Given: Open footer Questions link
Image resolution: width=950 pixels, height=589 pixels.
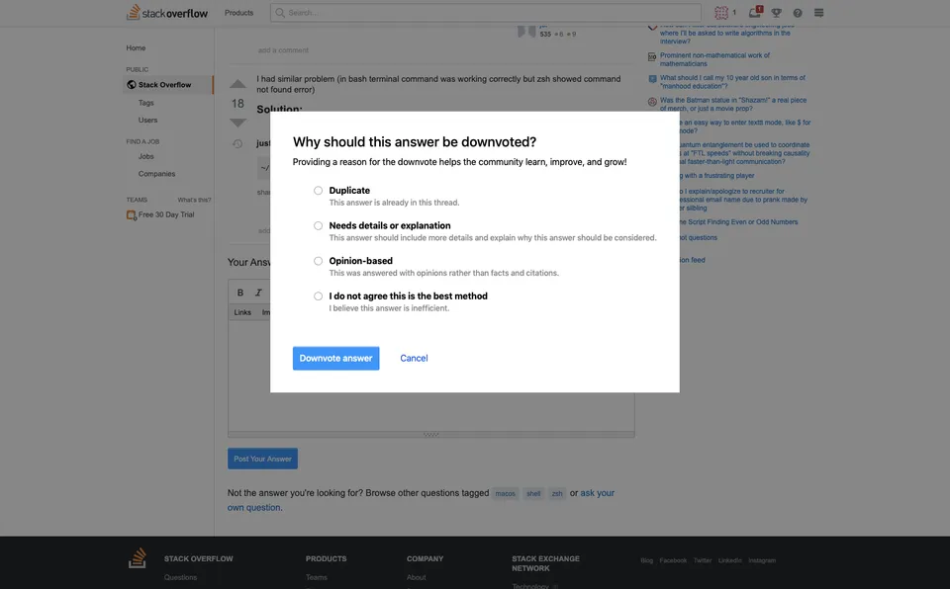Looking at the screenshot, I should (180, 577).
